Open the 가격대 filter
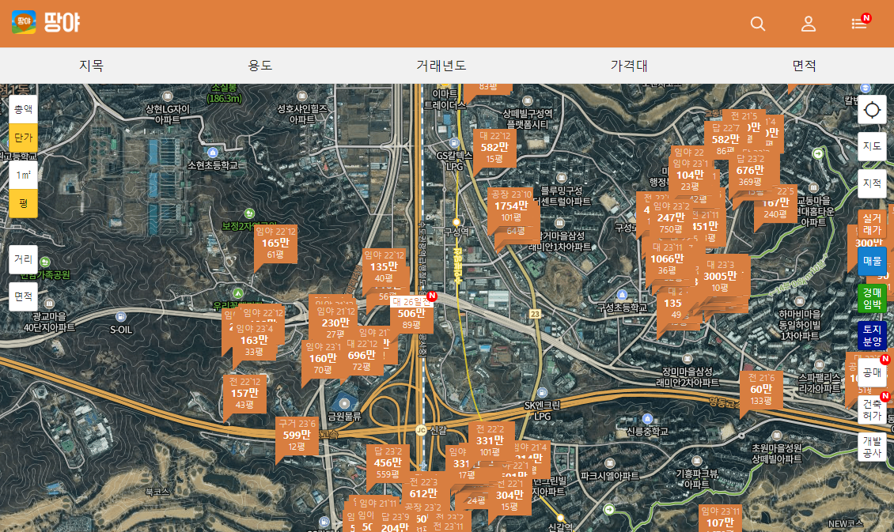 pos(629,66)
